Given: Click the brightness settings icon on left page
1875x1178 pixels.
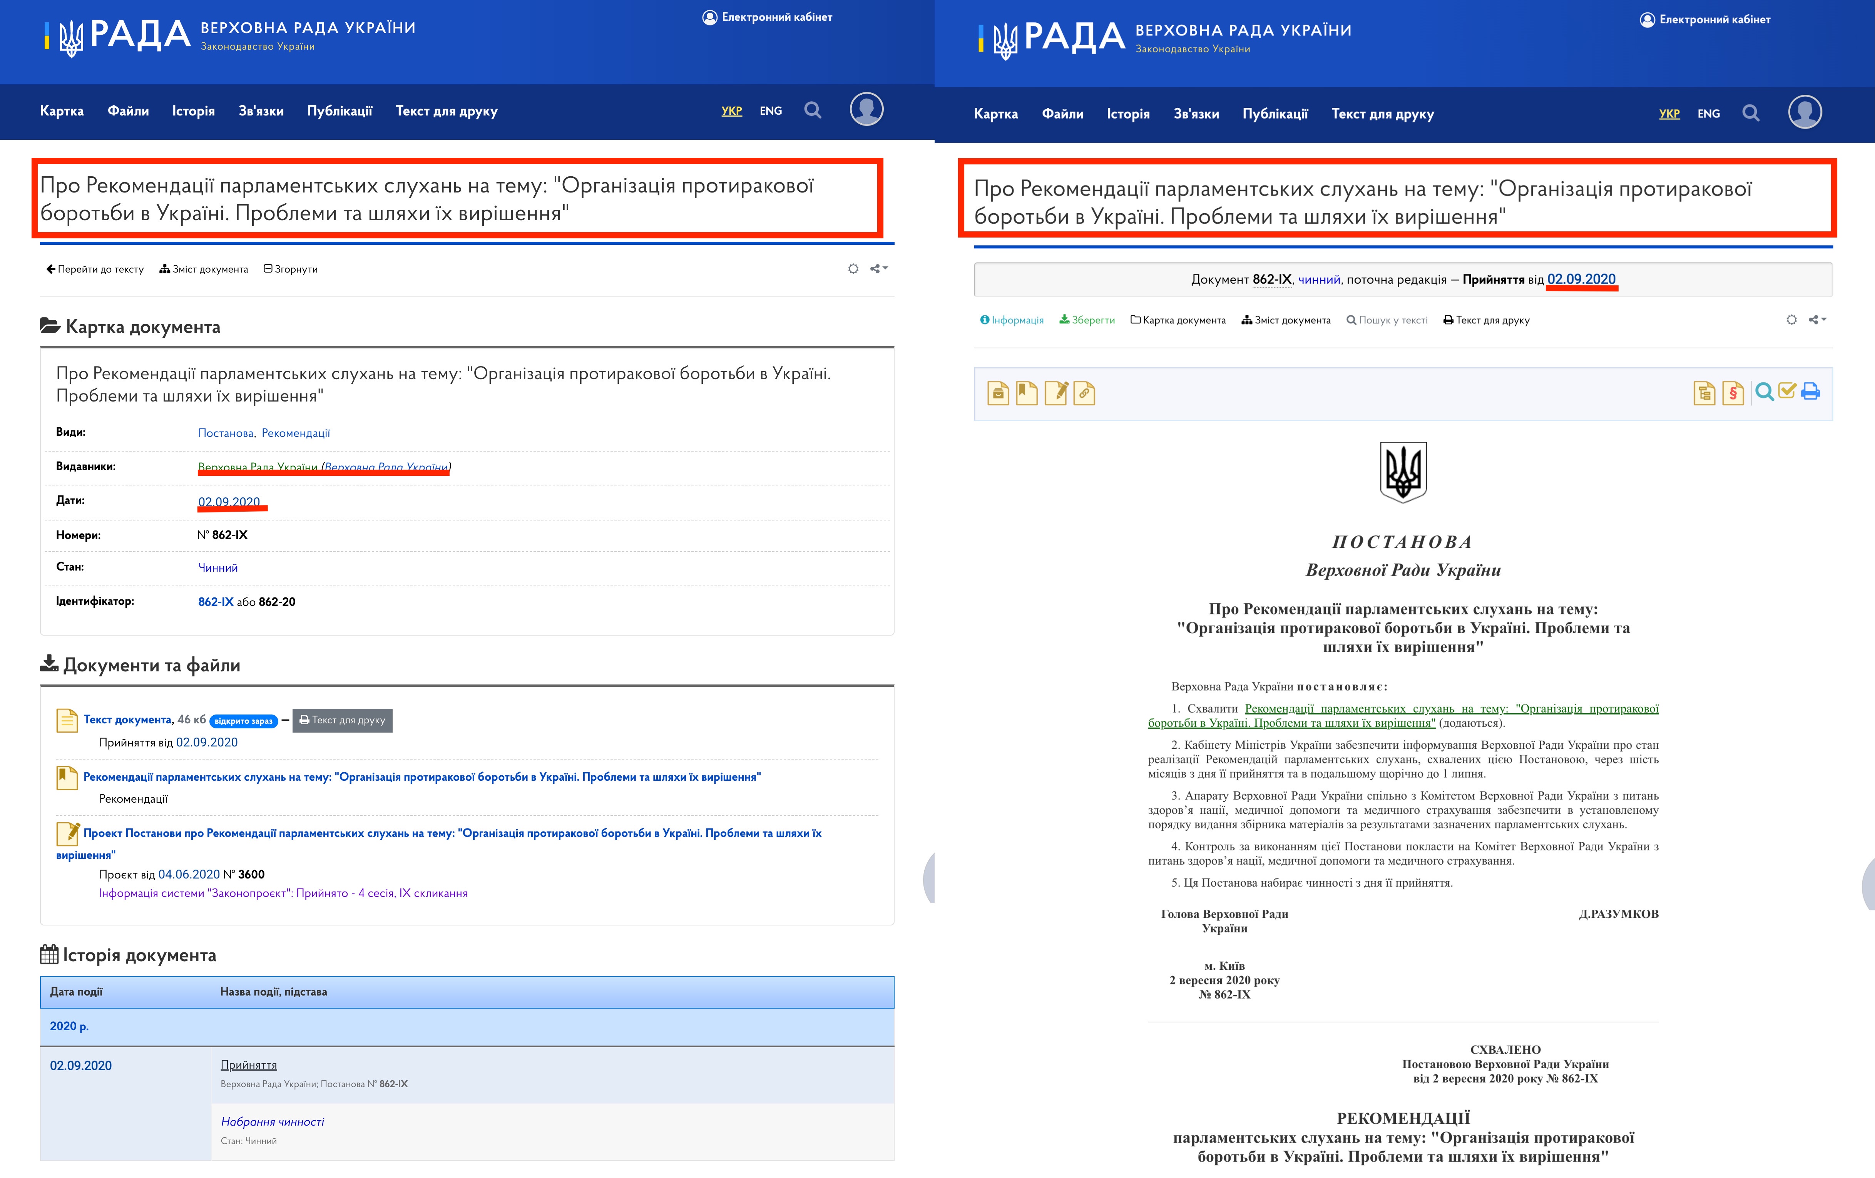Looking at the screenshot, I should (x=853, y=269).
